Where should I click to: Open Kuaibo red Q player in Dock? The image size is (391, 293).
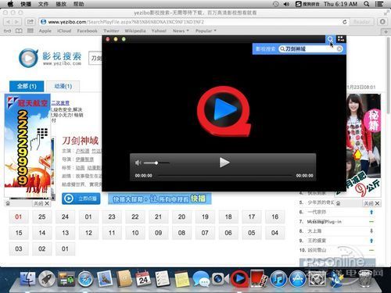coord(239,278)
